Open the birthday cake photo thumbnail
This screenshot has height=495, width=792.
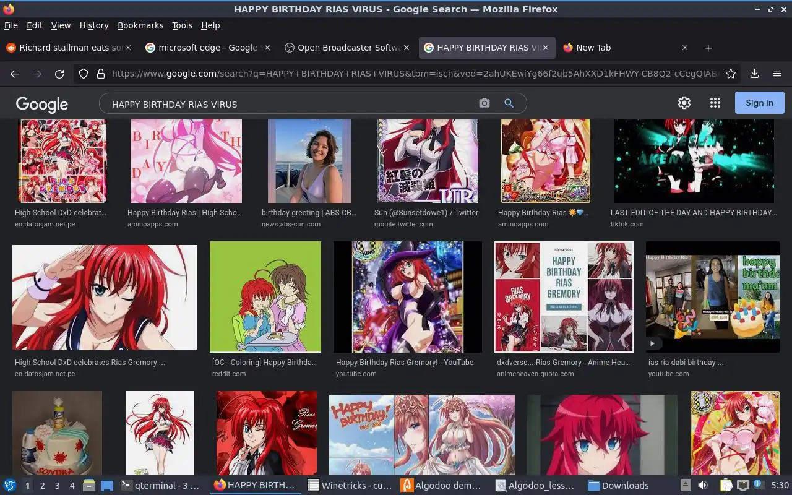(x=57, y=433)
